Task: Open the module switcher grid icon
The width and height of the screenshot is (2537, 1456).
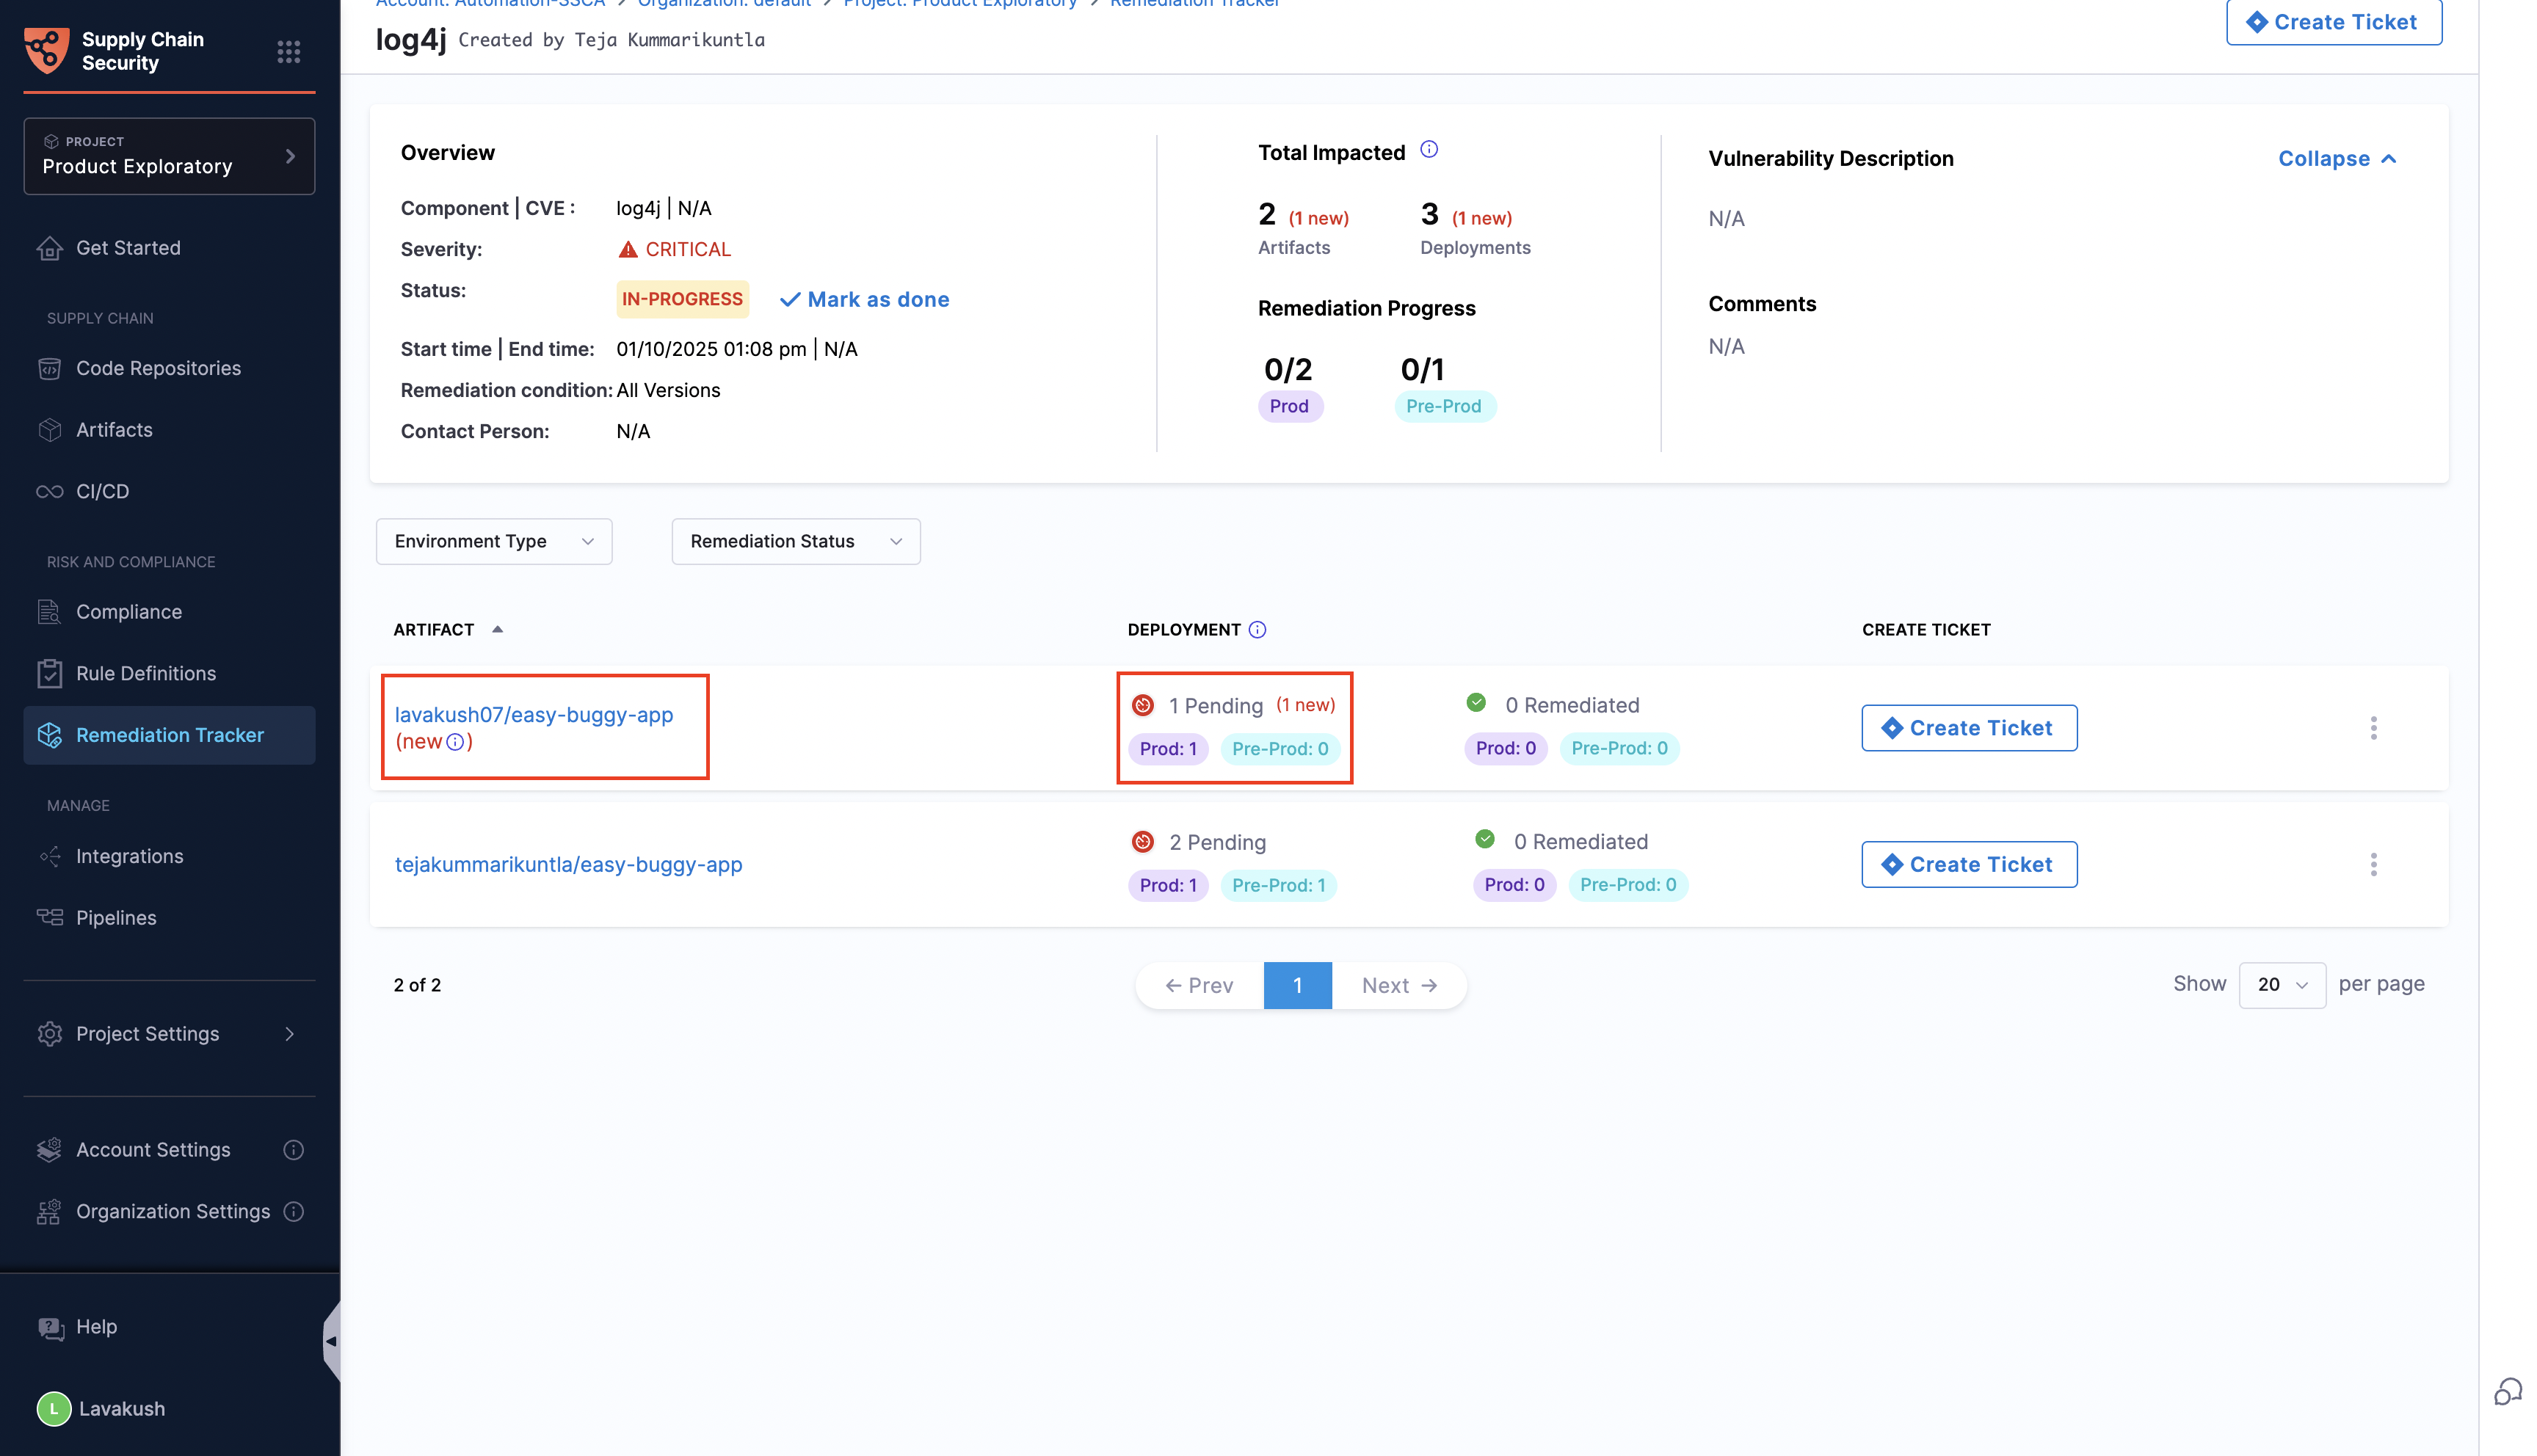Action: [288, 51]
